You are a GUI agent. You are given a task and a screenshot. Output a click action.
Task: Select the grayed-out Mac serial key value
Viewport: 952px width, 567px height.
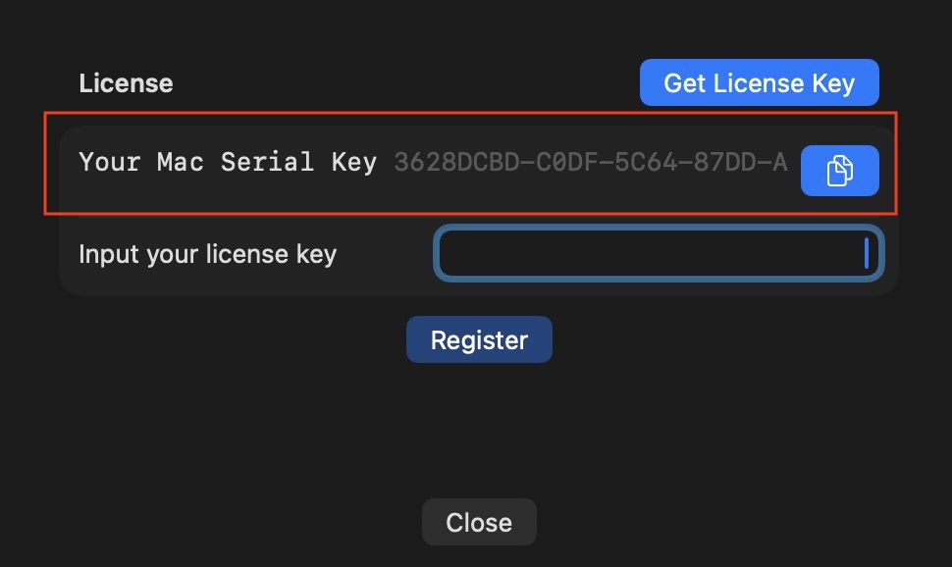pyautogui.click(x=590, y=163)
